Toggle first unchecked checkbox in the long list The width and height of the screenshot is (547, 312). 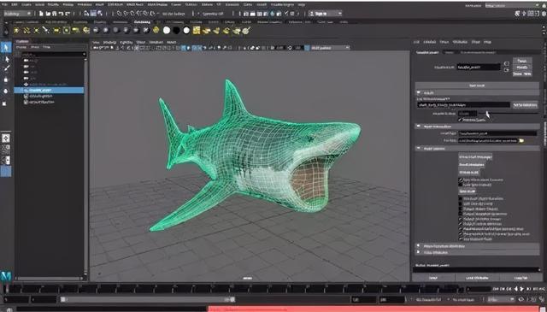[461, 198]
